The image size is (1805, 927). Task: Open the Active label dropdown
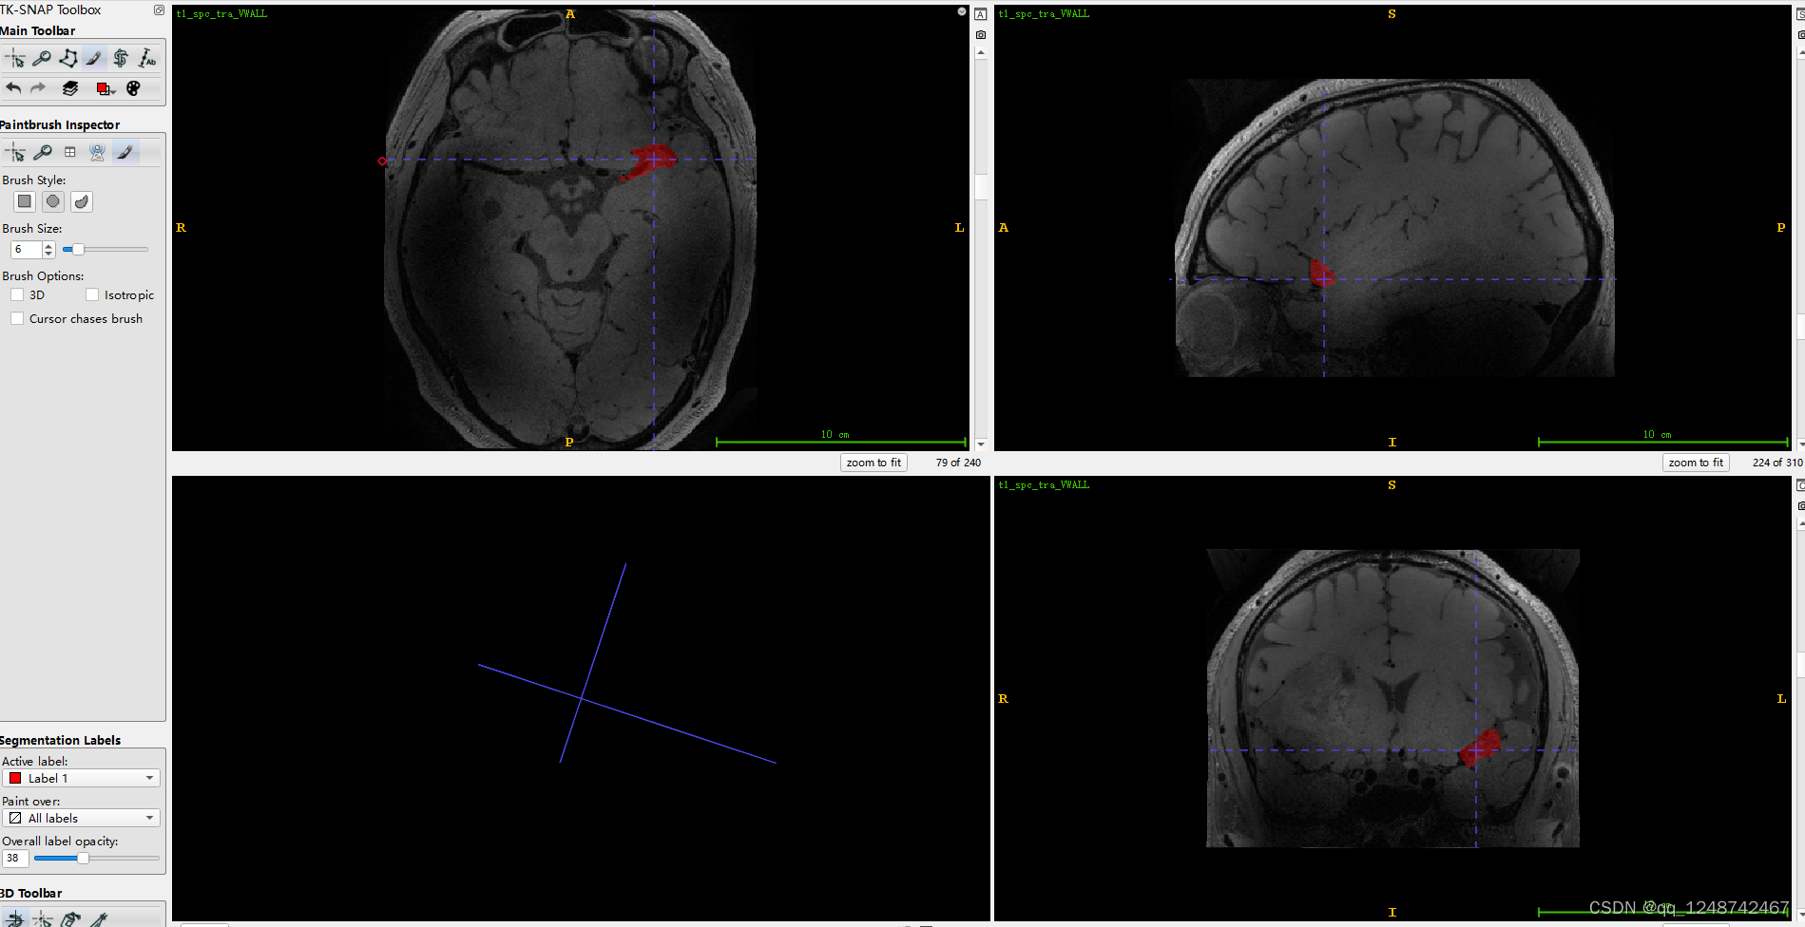[81, 778]
